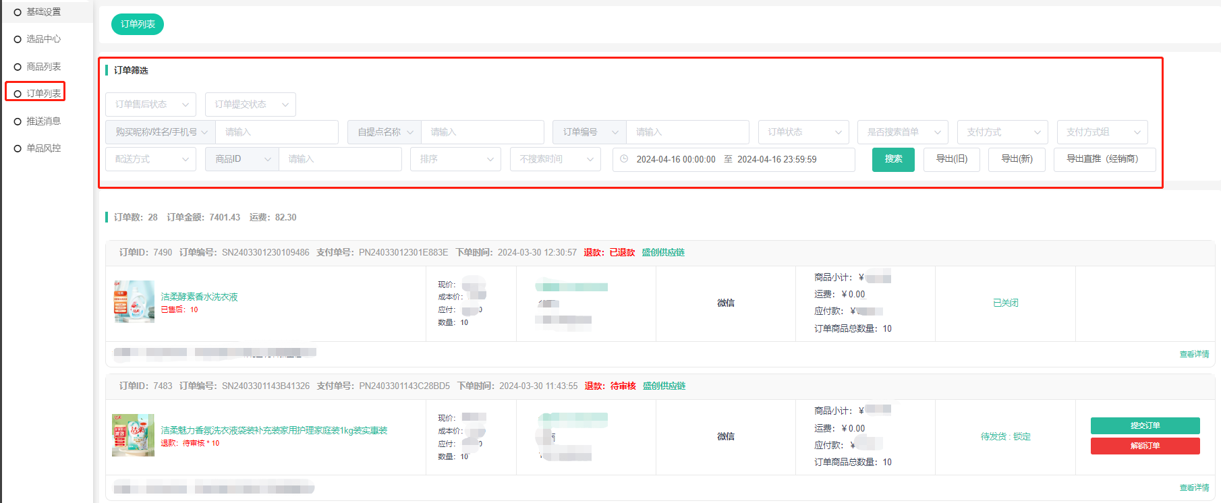Viewport: 1221px width, 503px height.
Task: Click 洁柔酵素香水洗衣液 product thumbnail
Action: 134,302
